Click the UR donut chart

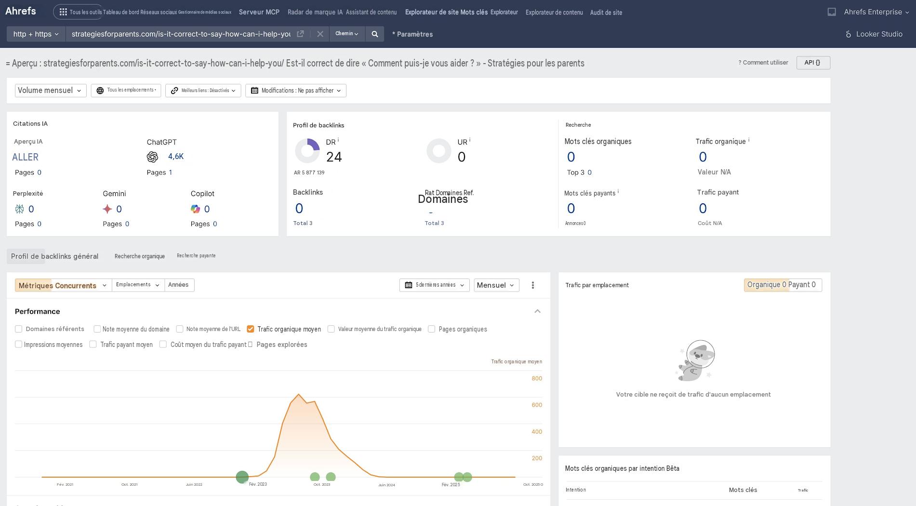click(x=439, y=151)
